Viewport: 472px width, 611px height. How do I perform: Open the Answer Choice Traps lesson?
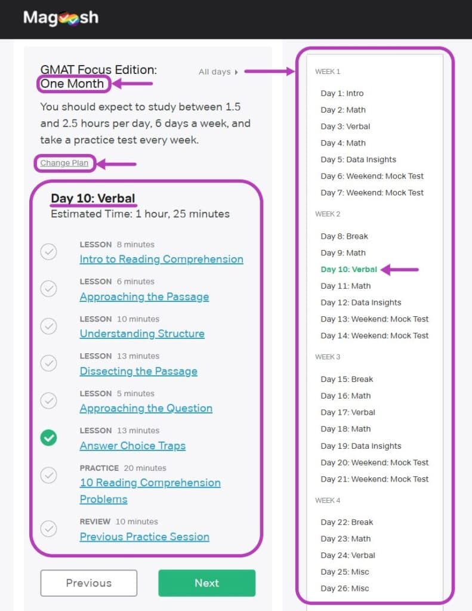pos(132,446)
